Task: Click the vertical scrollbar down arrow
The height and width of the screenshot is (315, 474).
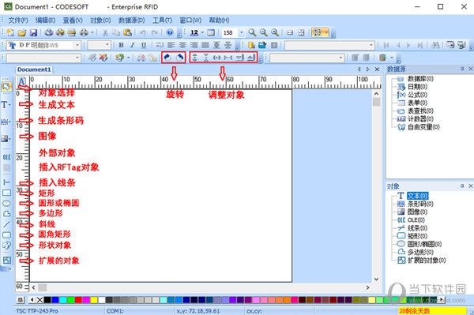Action: (x=376, y=279)
